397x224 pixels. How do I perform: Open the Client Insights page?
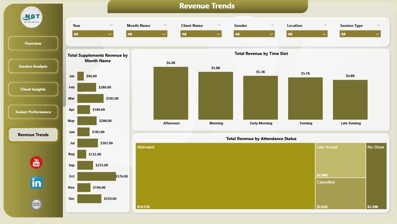click(x=33, y=89)
